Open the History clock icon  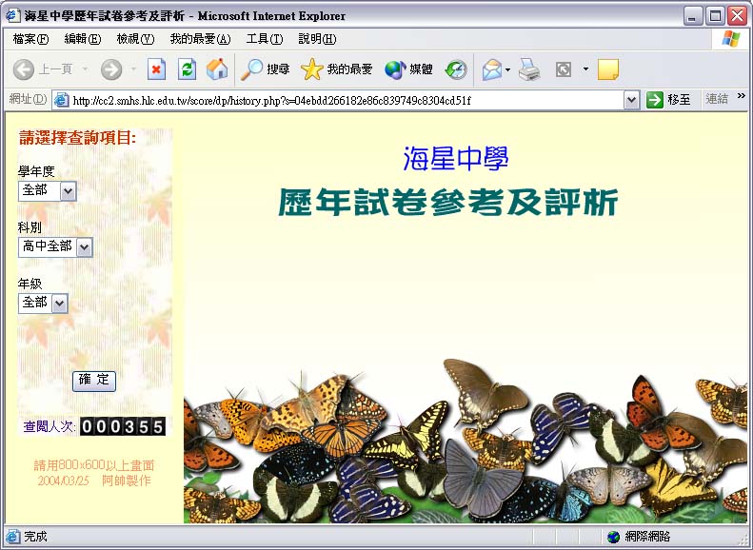(x=456, y=69)
